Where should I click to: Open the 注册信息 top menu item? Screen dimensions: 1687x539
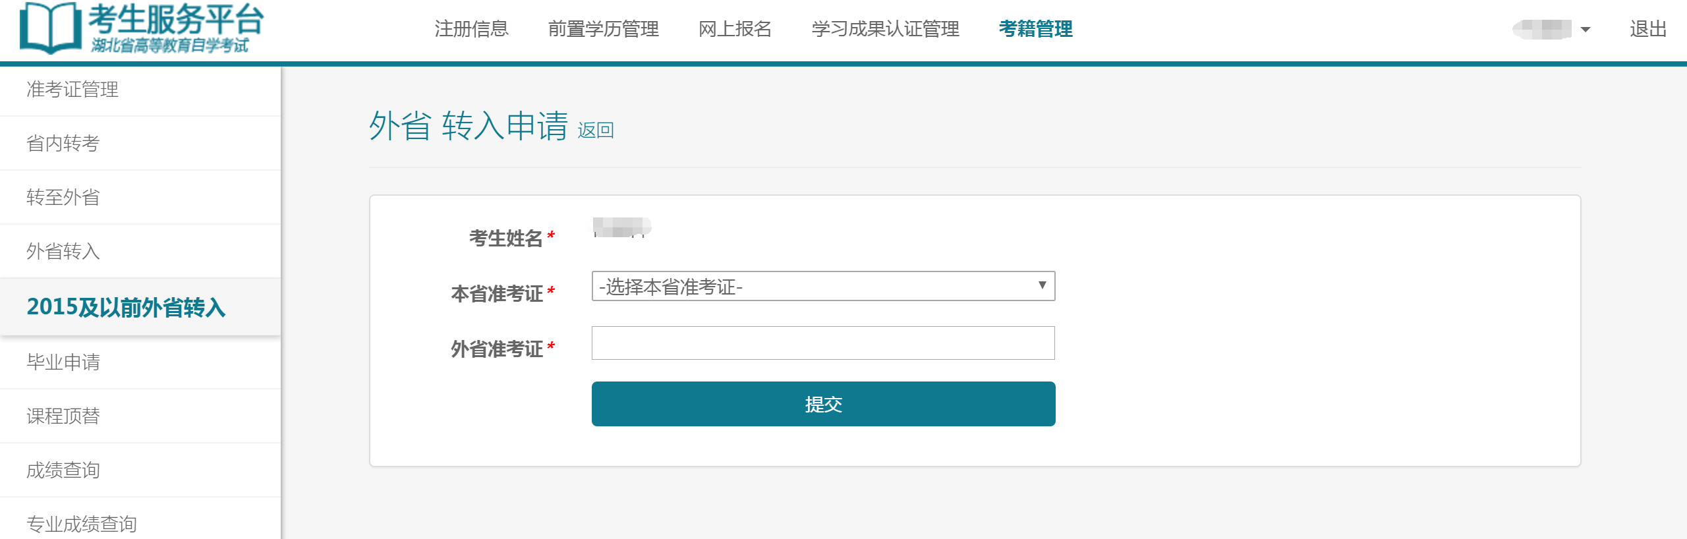pos(471,30)
